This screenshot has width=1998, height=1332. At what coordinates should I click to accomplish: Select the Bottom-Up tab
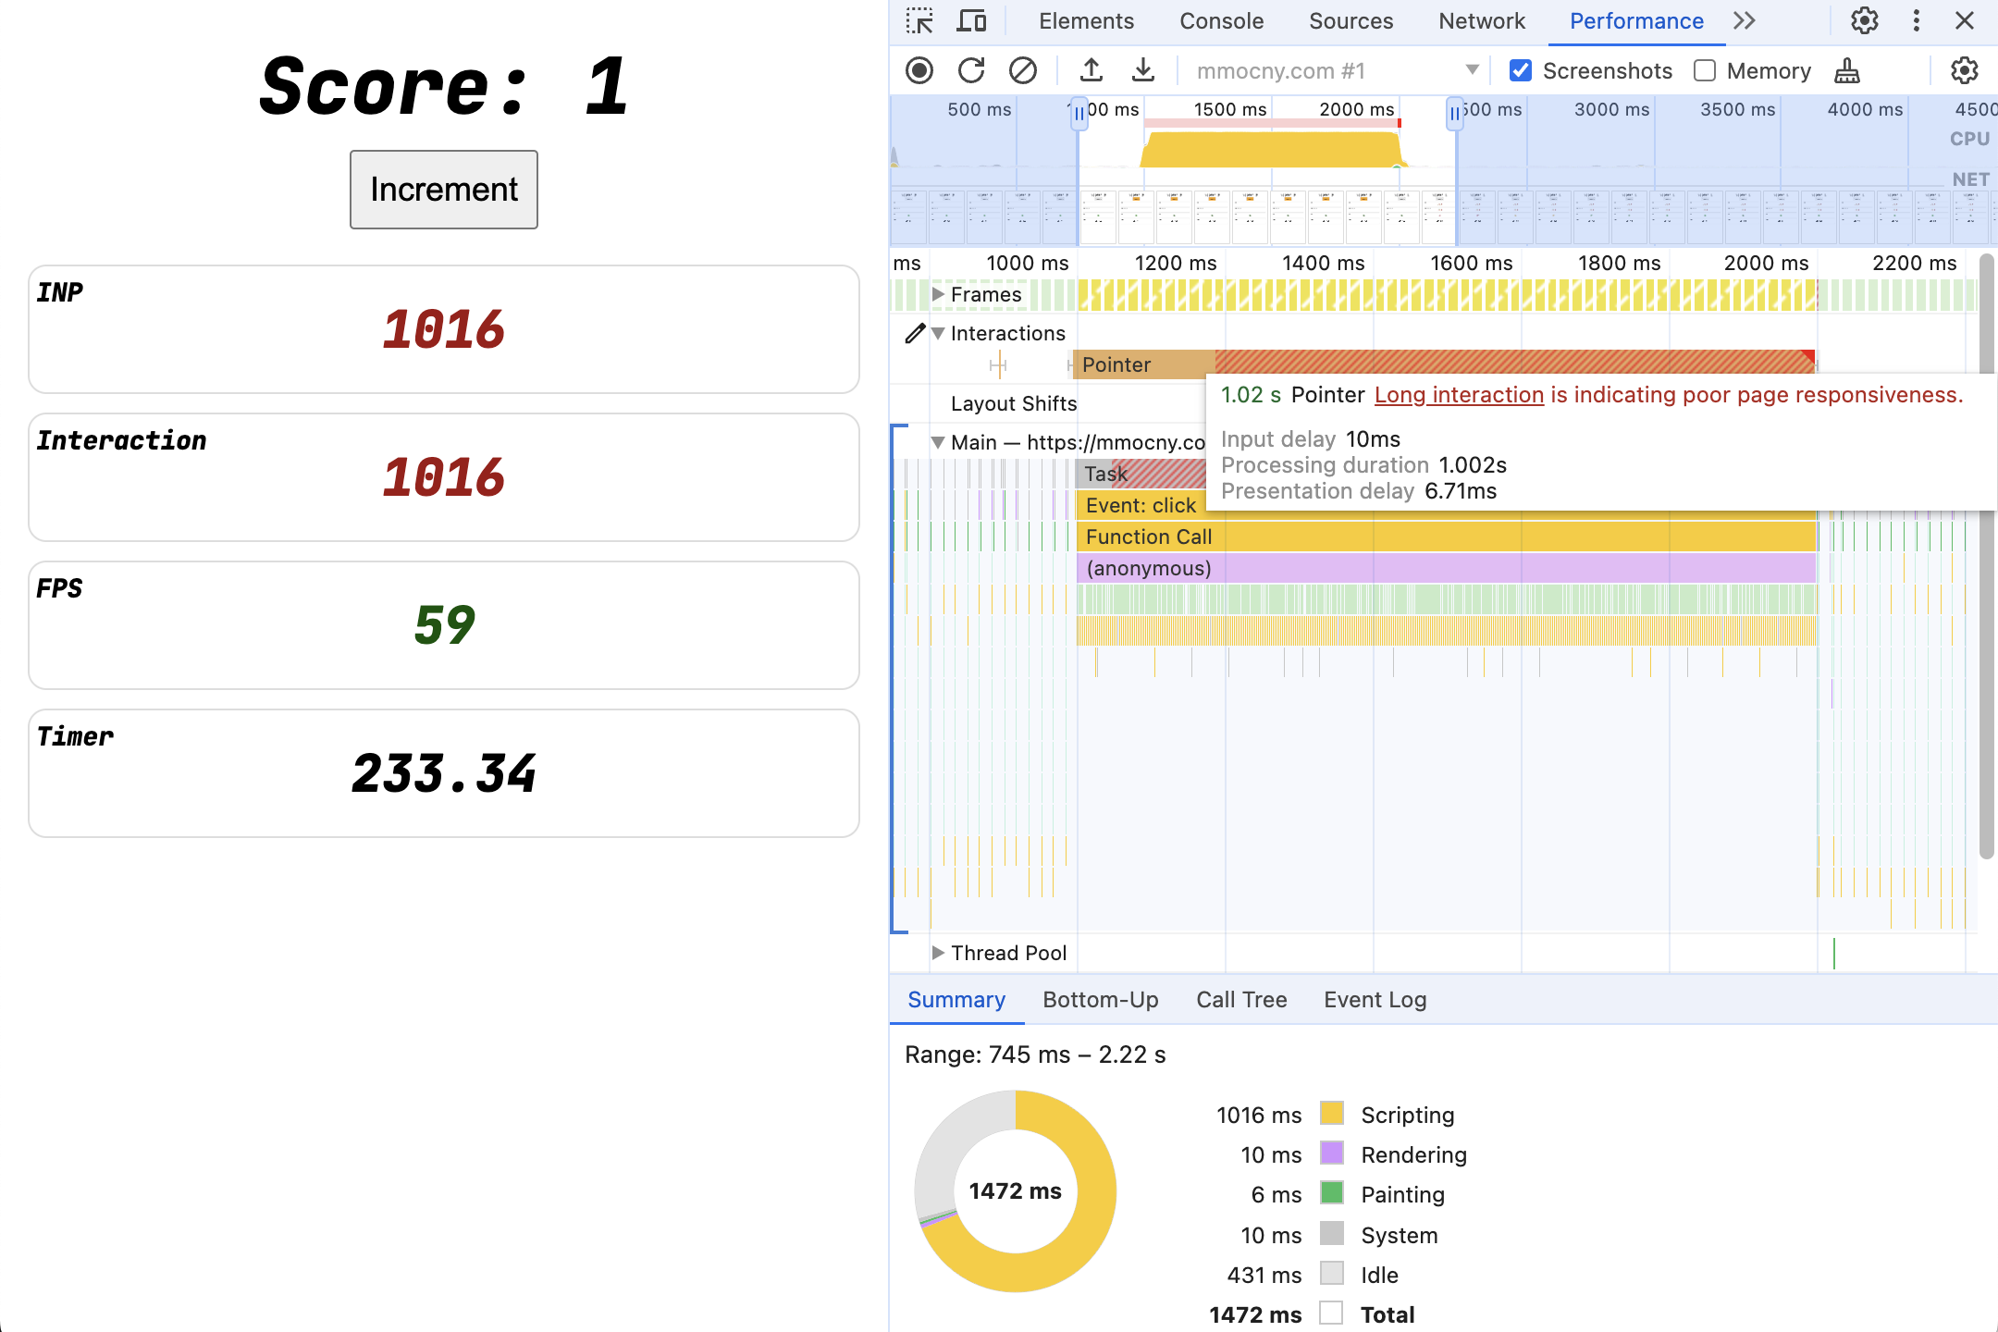tap(1100, 999)
